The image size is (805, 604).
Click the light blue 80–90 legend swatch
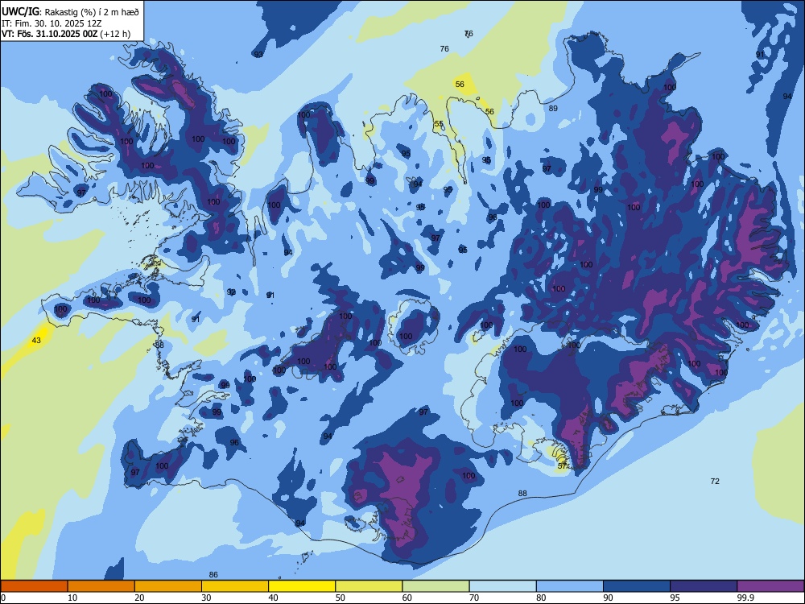coord(570,586)
